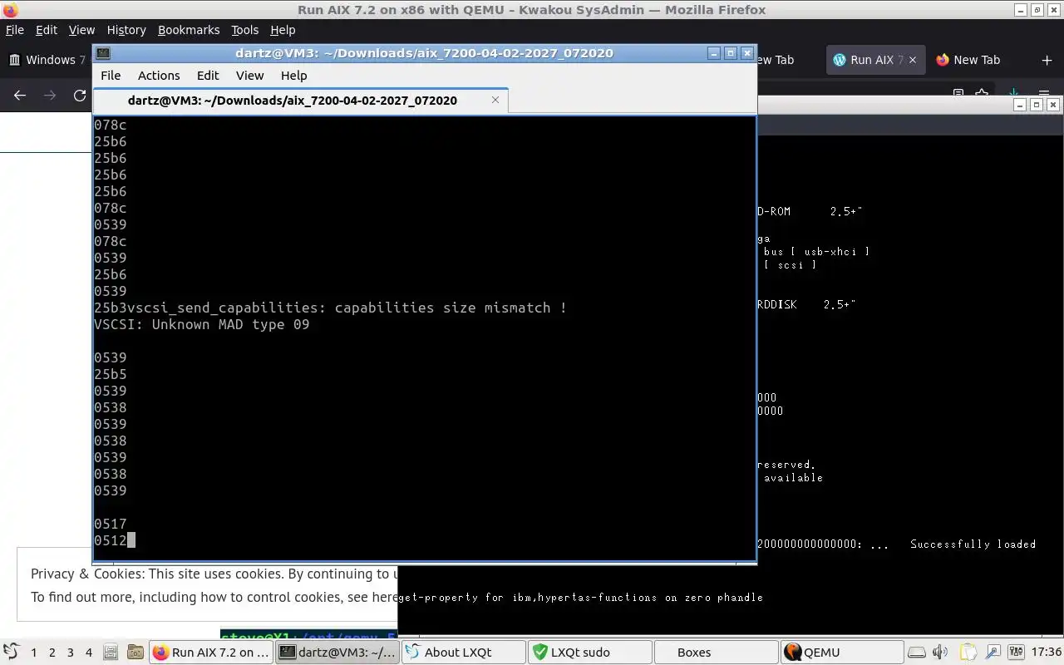Open a new browser tab with plus button

(x=1047, y=60)
